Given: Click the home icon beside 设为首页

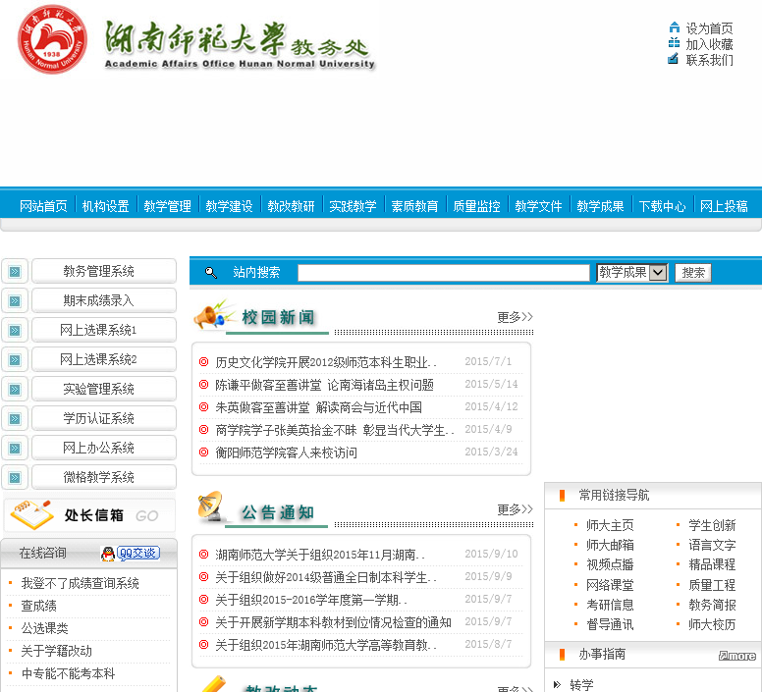Looking at the screenshot, I should [674, 27].
